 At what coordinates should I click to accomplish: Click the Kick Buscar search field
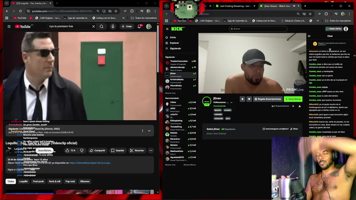[258, 29]
